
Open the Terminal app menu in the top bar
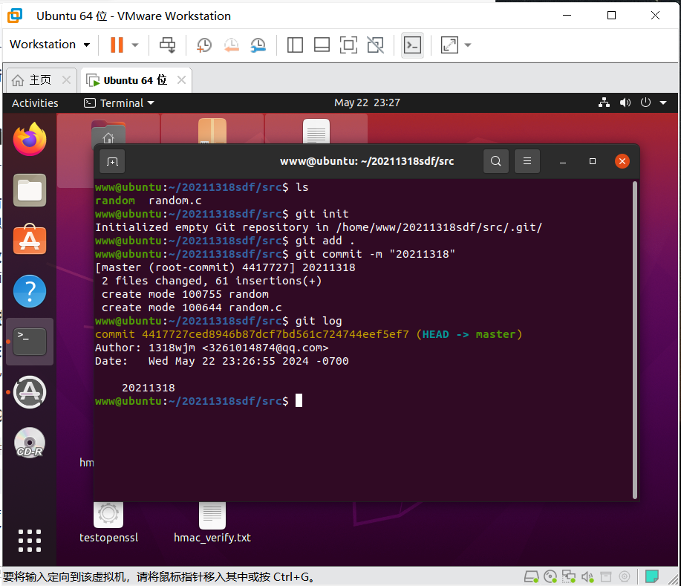click(119, 103)
